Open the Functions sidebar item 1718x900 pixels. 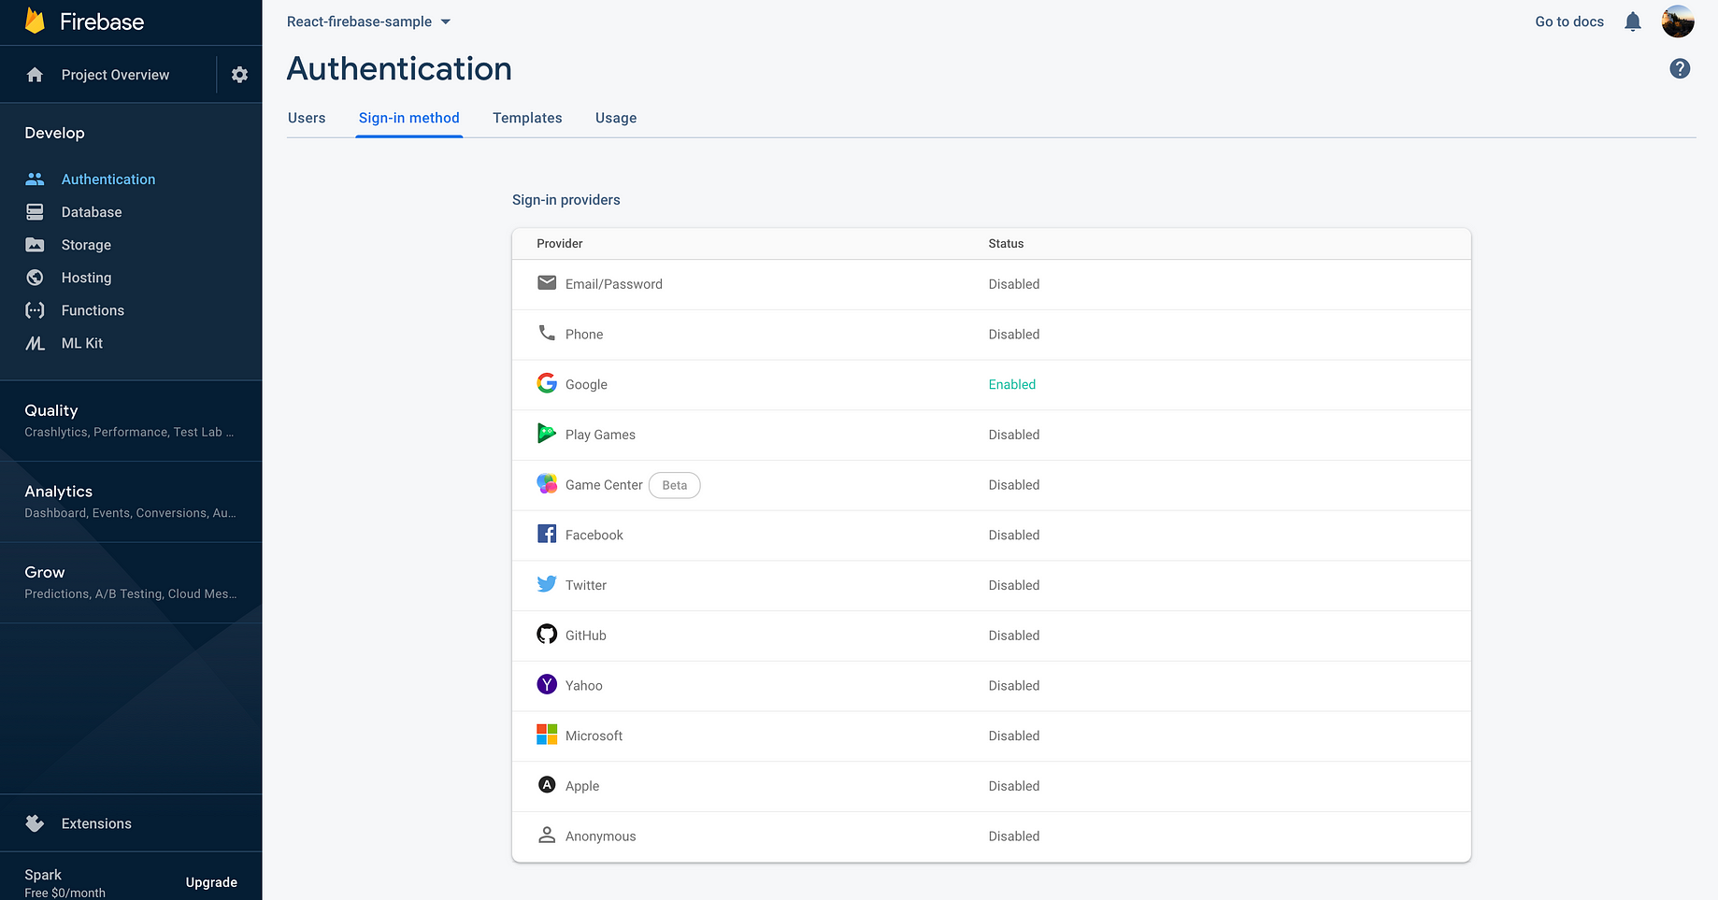click(93, 310)
